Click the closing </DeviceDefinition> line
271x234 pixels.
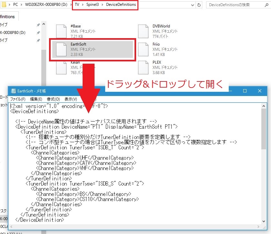[x=40, y=220]
